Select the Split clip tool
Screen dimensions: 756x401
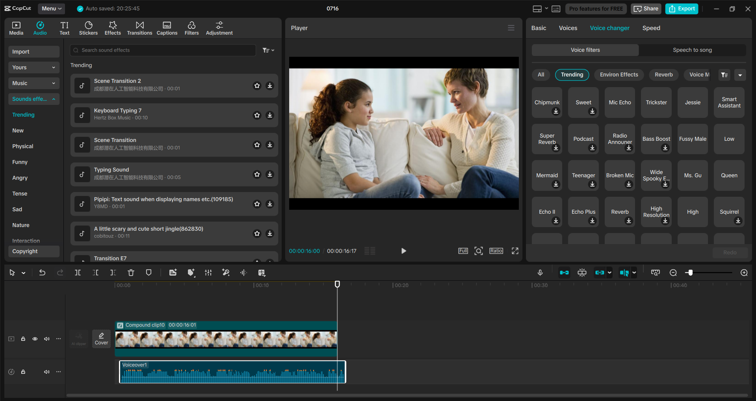click(78, 272)
